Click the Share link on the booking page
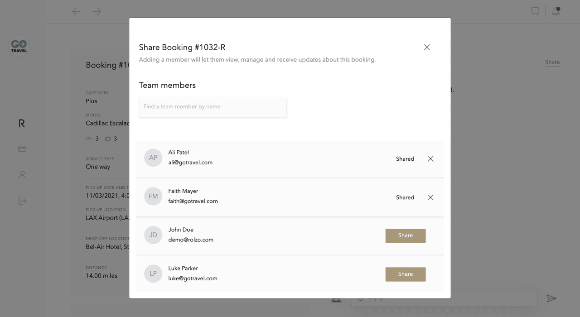Viewport: 580px width, 317px height. (x=552, y=62)
